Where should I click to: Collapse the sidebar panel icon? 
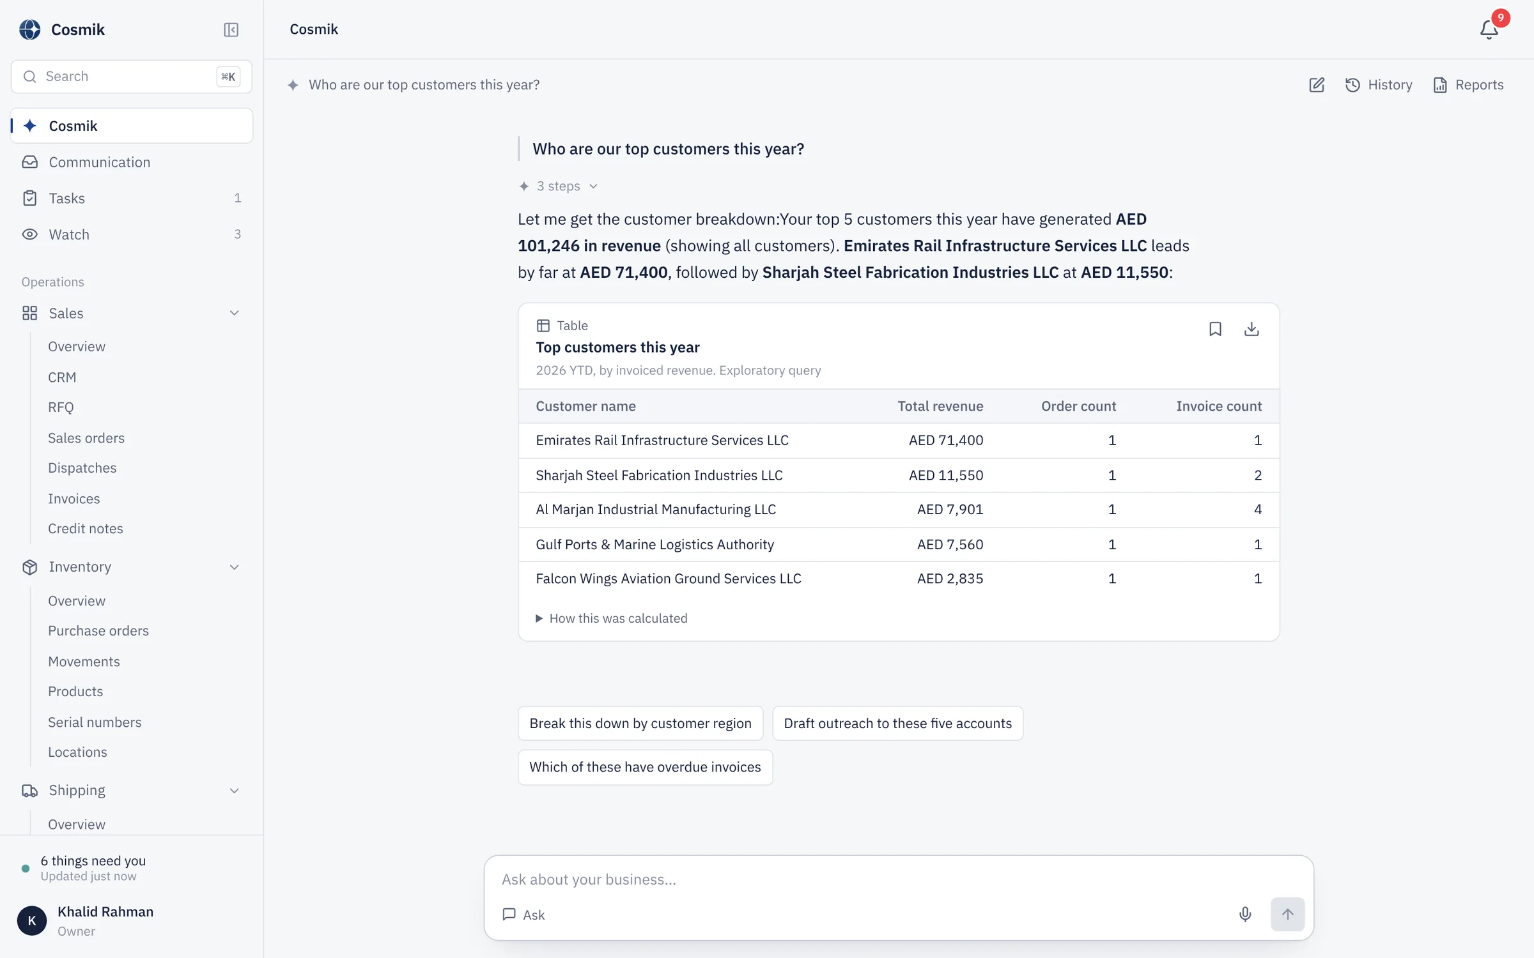[231, 30]
